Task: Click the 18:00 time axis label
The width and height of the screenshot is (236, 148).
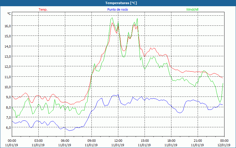Action: 171,141
